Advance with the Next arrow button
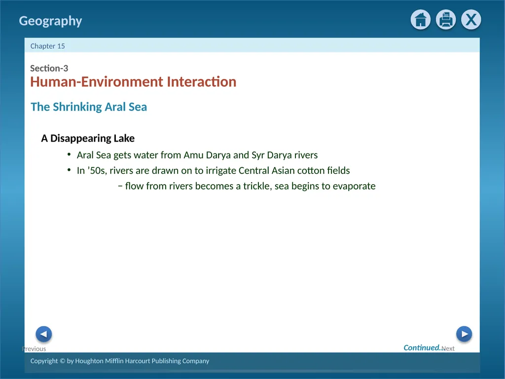 coord(464,334)
